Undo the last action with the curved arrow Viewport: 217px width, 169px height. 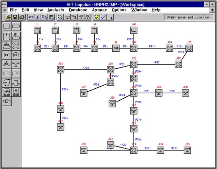coord(31,17)
